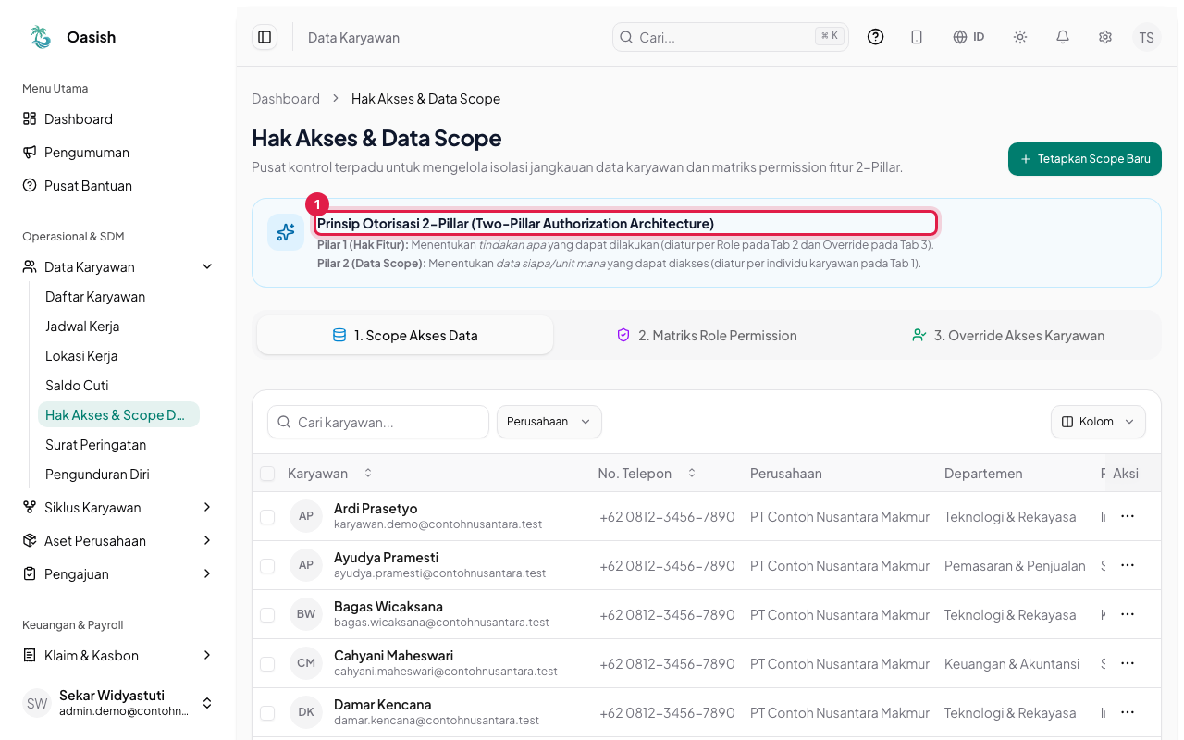1184x740 pixels.
Task: Tick the select-all checkbox in table header
Action: (x=267, y=474)
